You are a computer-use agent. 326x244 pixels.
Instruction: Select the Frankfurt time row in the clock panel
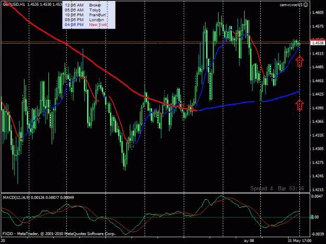[x=85, y=15]
